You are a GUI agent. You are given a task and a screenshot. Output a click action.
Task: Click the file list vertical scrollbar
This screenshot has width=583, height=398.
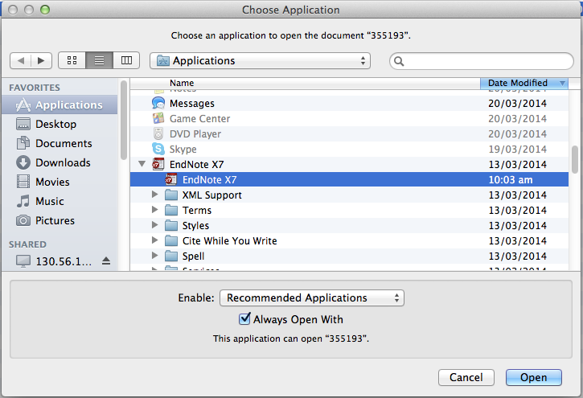[x=574, y=158]
